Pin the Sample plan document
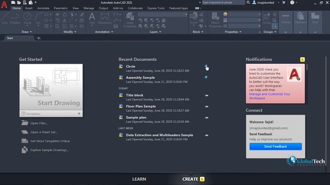The height and width of the screenshot is (185, 330). (x=206, y=118)
